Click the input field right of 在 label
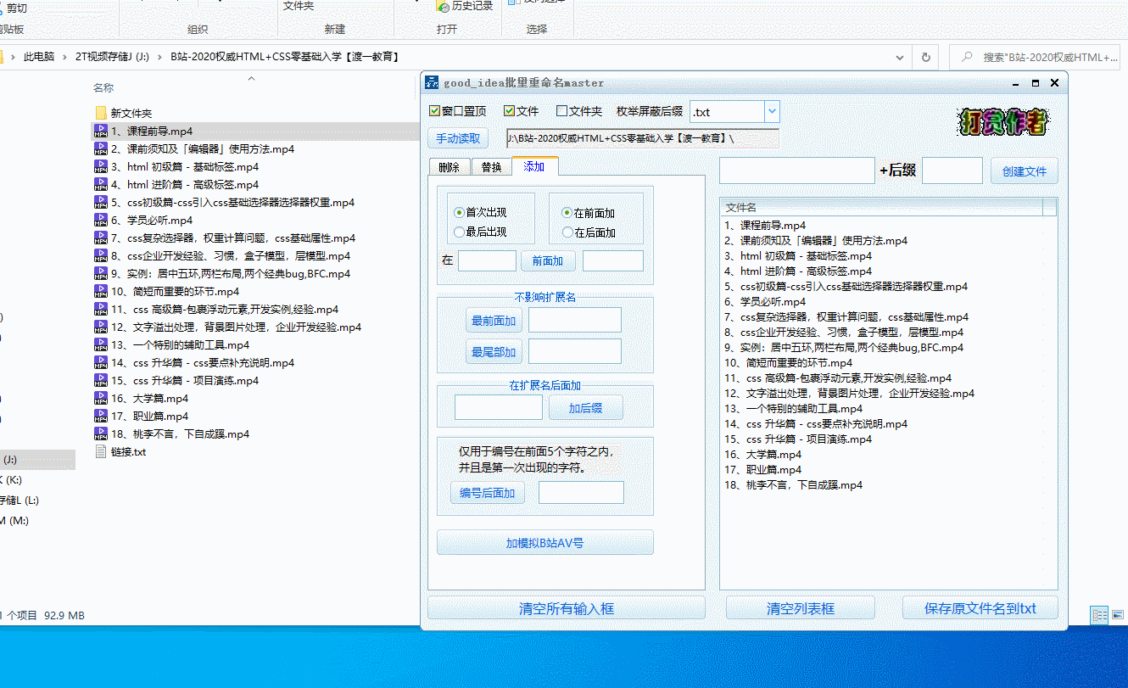 click(x=487, y=261)
